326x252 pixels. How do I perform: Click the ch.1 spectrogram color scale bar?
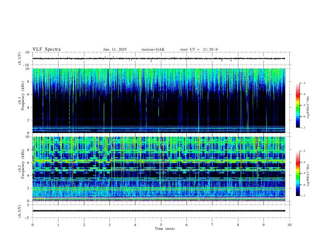coord(298,105)
